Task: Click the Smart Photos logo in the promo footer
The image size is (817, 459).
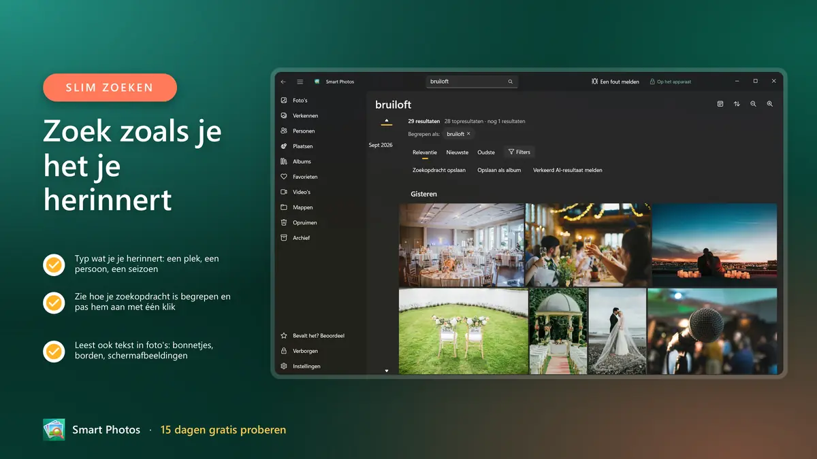Action: (54, 430)
